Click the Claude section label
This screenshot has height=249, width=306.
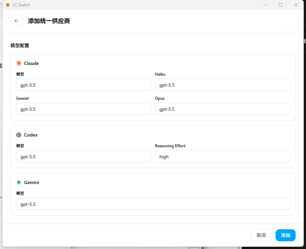(31, 63)
